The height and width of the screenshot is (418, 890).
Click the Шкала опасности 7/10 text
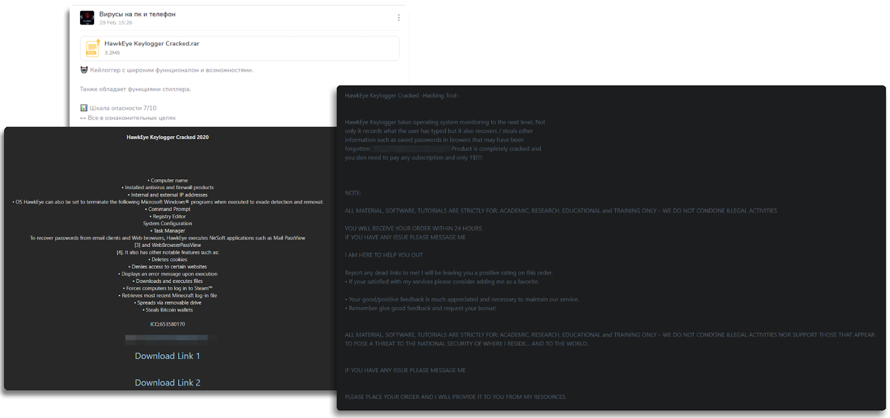[x=123, y=108]
